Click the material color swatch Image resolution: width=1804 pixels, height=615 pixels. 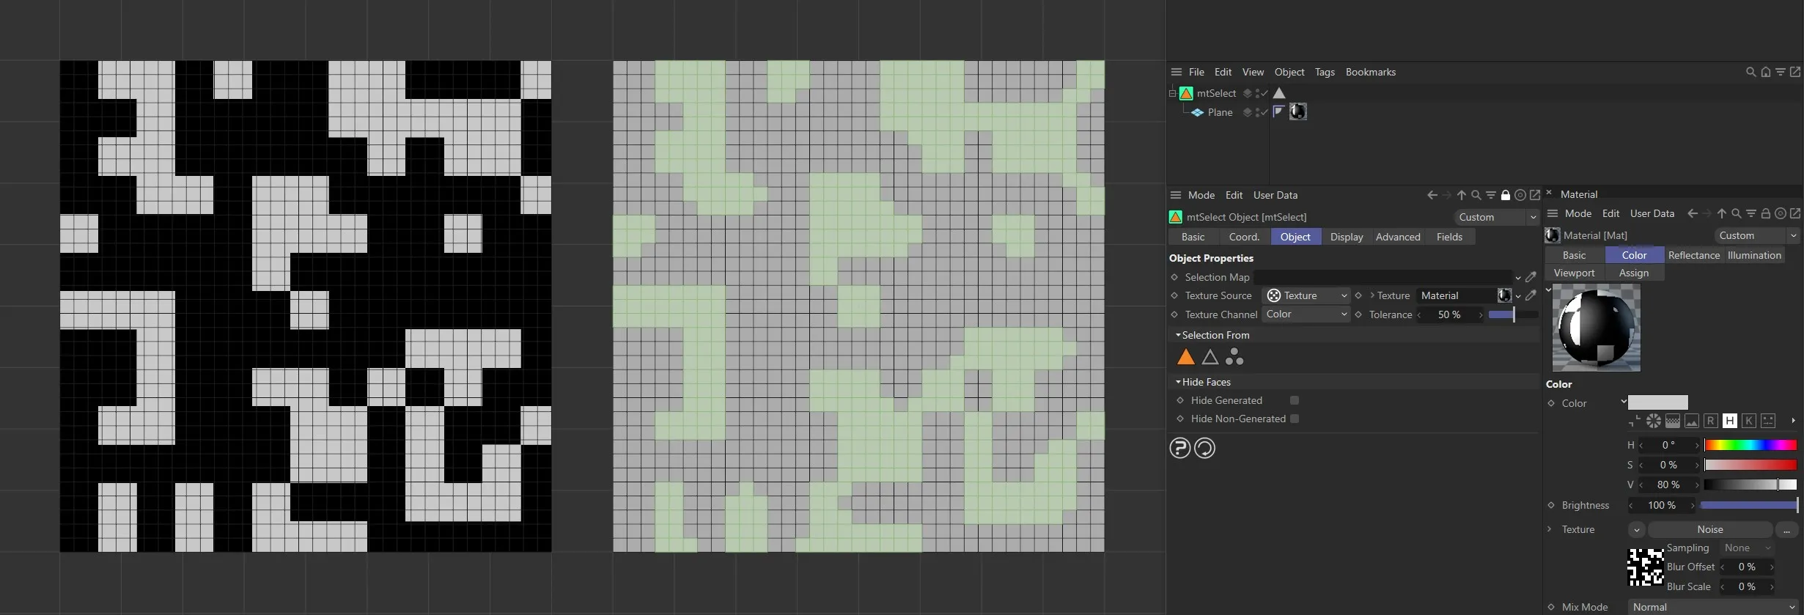[x=1658, y=402]
